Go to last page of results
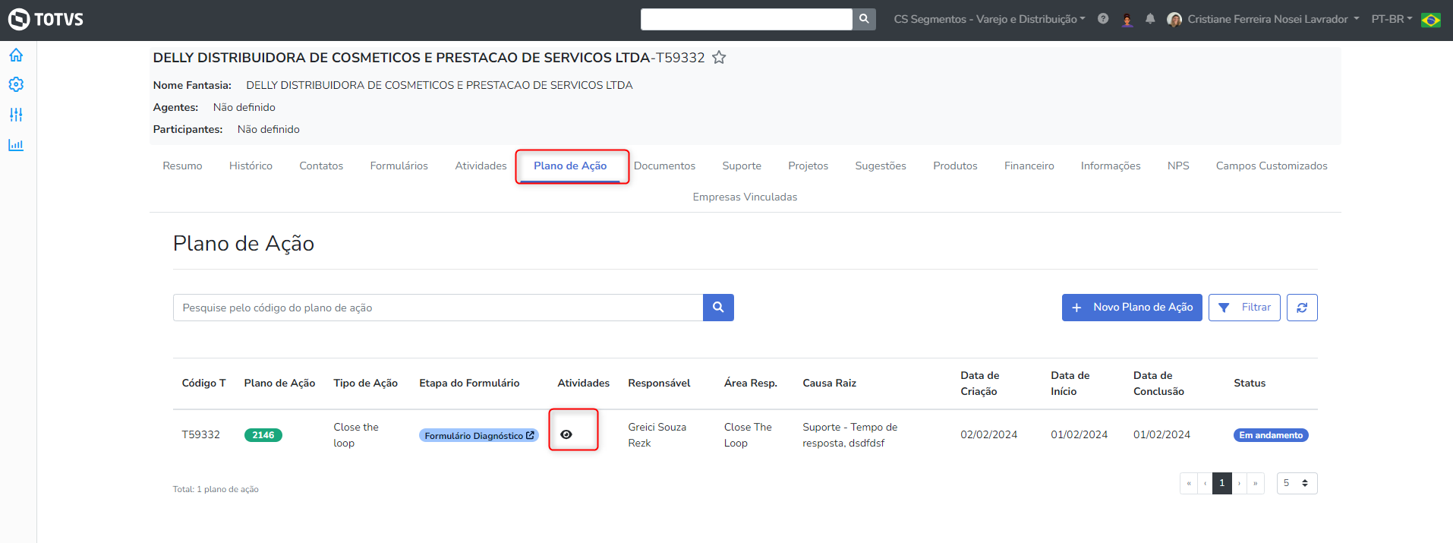1453x543 pixels. 1256,483
